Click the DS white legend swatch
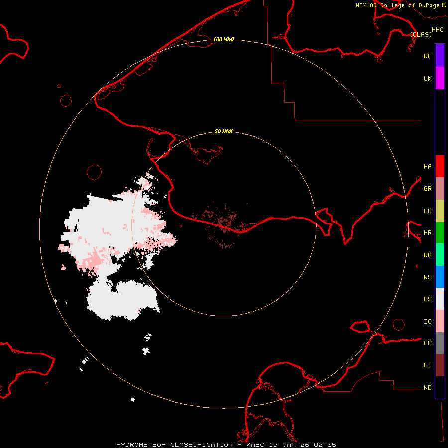Screen dimensions: 448x448 [x=440, y=299]
